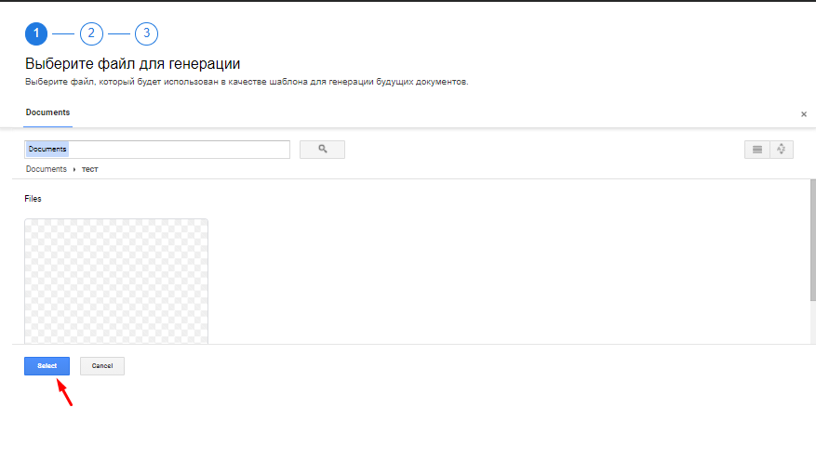Click the vertical scrollbar of file list
The width and height of the screenshot is (816, 460).
(x=811, y=242)
